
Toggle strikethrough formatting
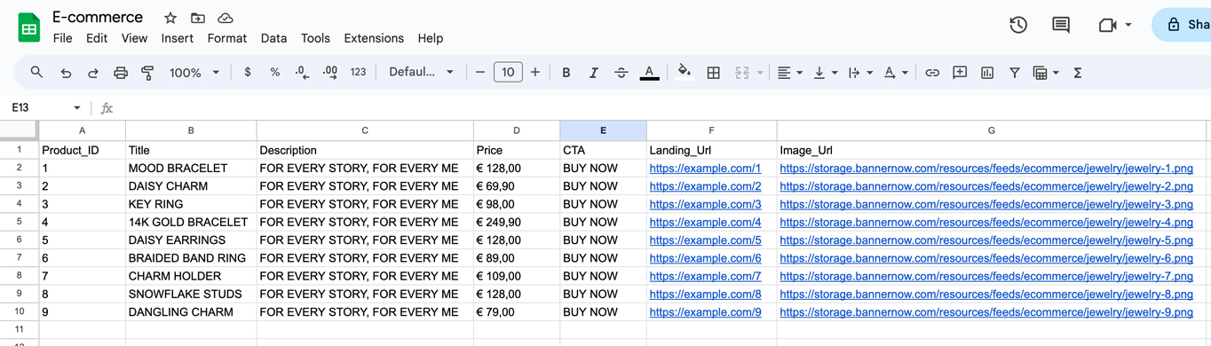(621, 73)
